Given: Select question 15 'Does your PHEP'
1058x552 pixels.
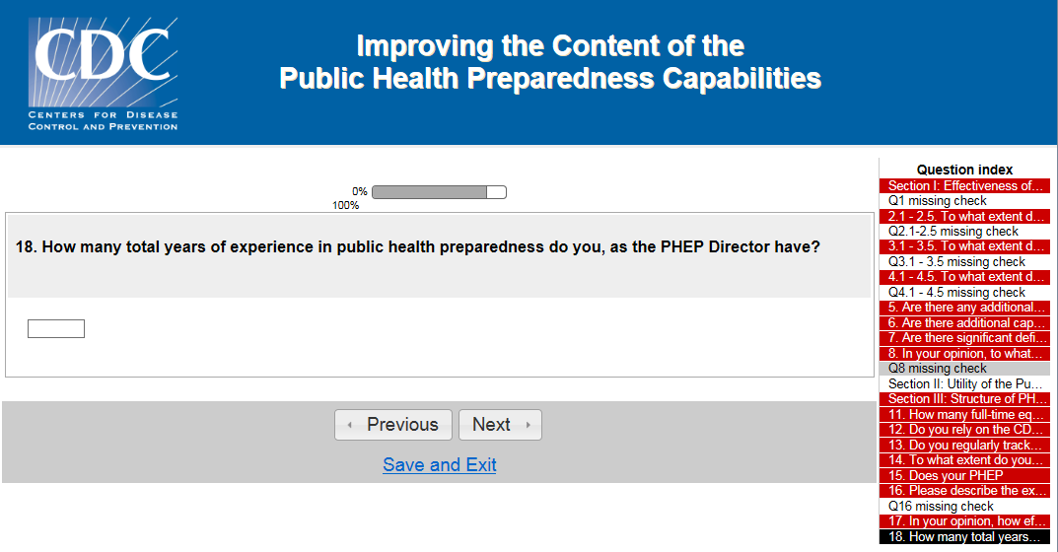Looking at the screenshot, I should (x=964, y=476).
